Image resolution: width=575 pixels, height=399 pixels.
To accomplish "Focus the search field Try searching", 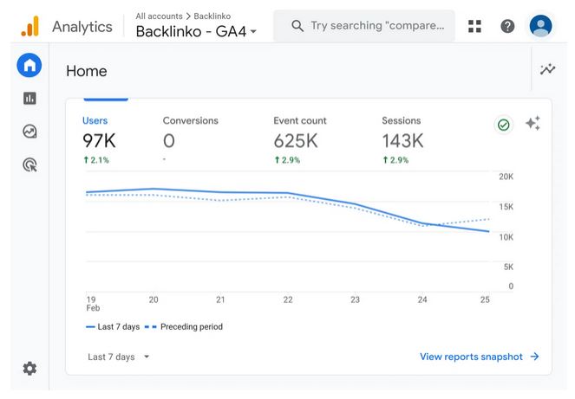I will click(x=364, y=26).
